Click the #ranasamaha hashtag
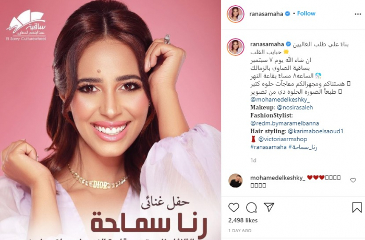Viewport: 365px width, 240px height. click(268, 147)
